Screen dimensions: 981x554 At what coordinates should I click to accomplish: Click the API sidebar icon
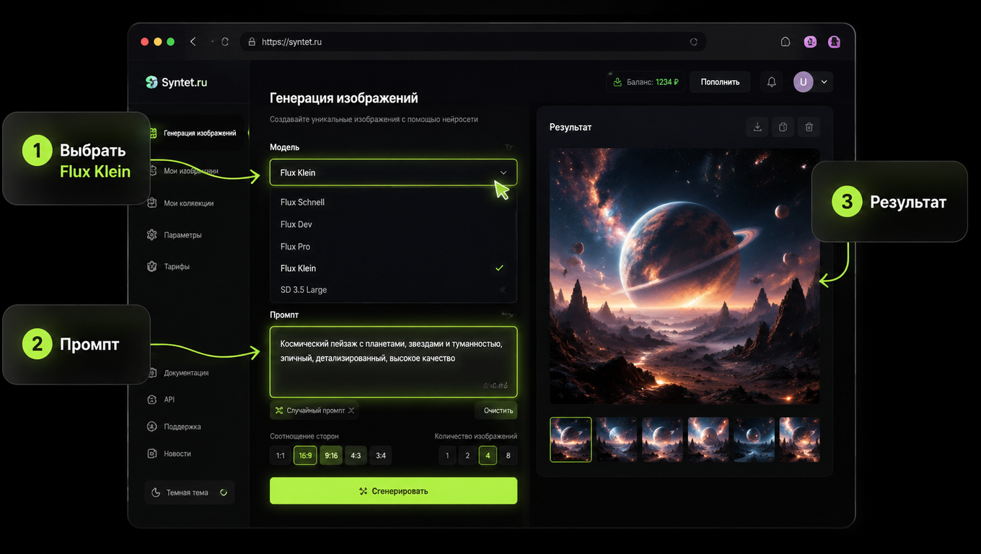(x=151, y=400)
